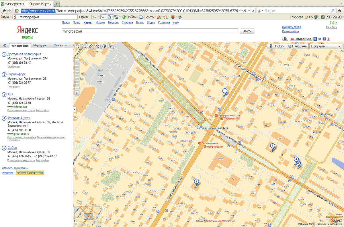Open the Формула Цвета result link
This screenshot has width=344, height=227.
click(19, 118)
